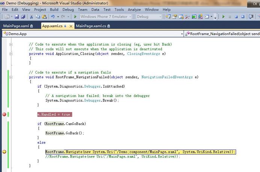This screenshot has height=172, width=260.
Task: Click the Stop Debugging square icon
Action: coord(236,17)
